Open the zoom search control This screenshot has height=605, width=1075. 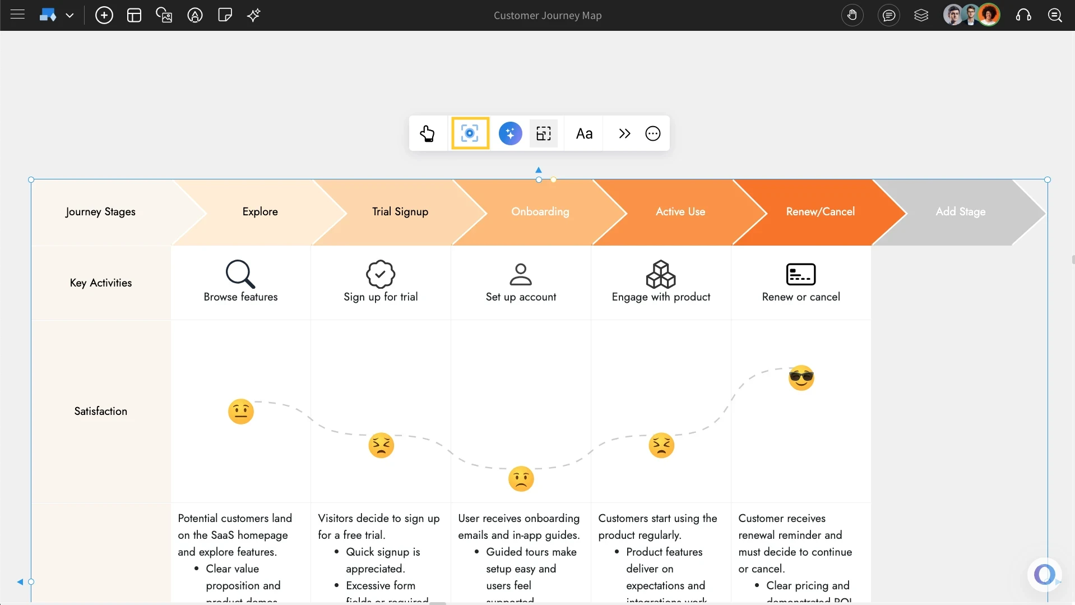tap(1056, 15)
